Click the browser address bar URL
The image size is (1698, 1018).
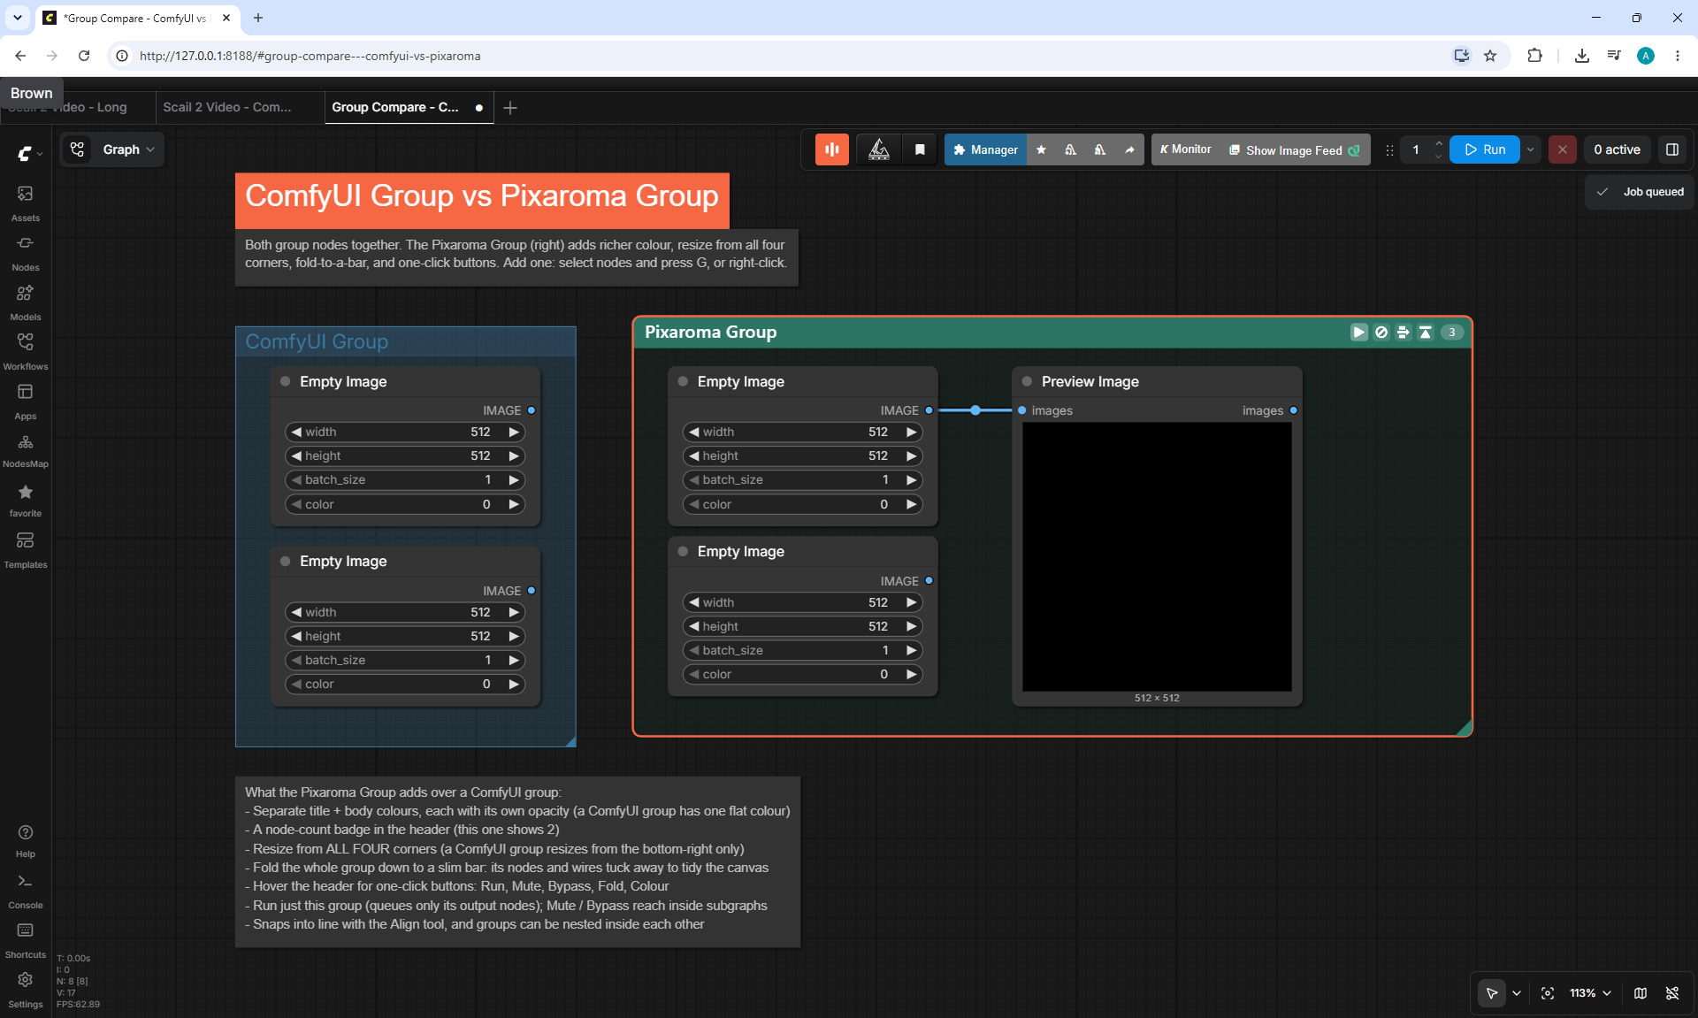coord(310,56)
